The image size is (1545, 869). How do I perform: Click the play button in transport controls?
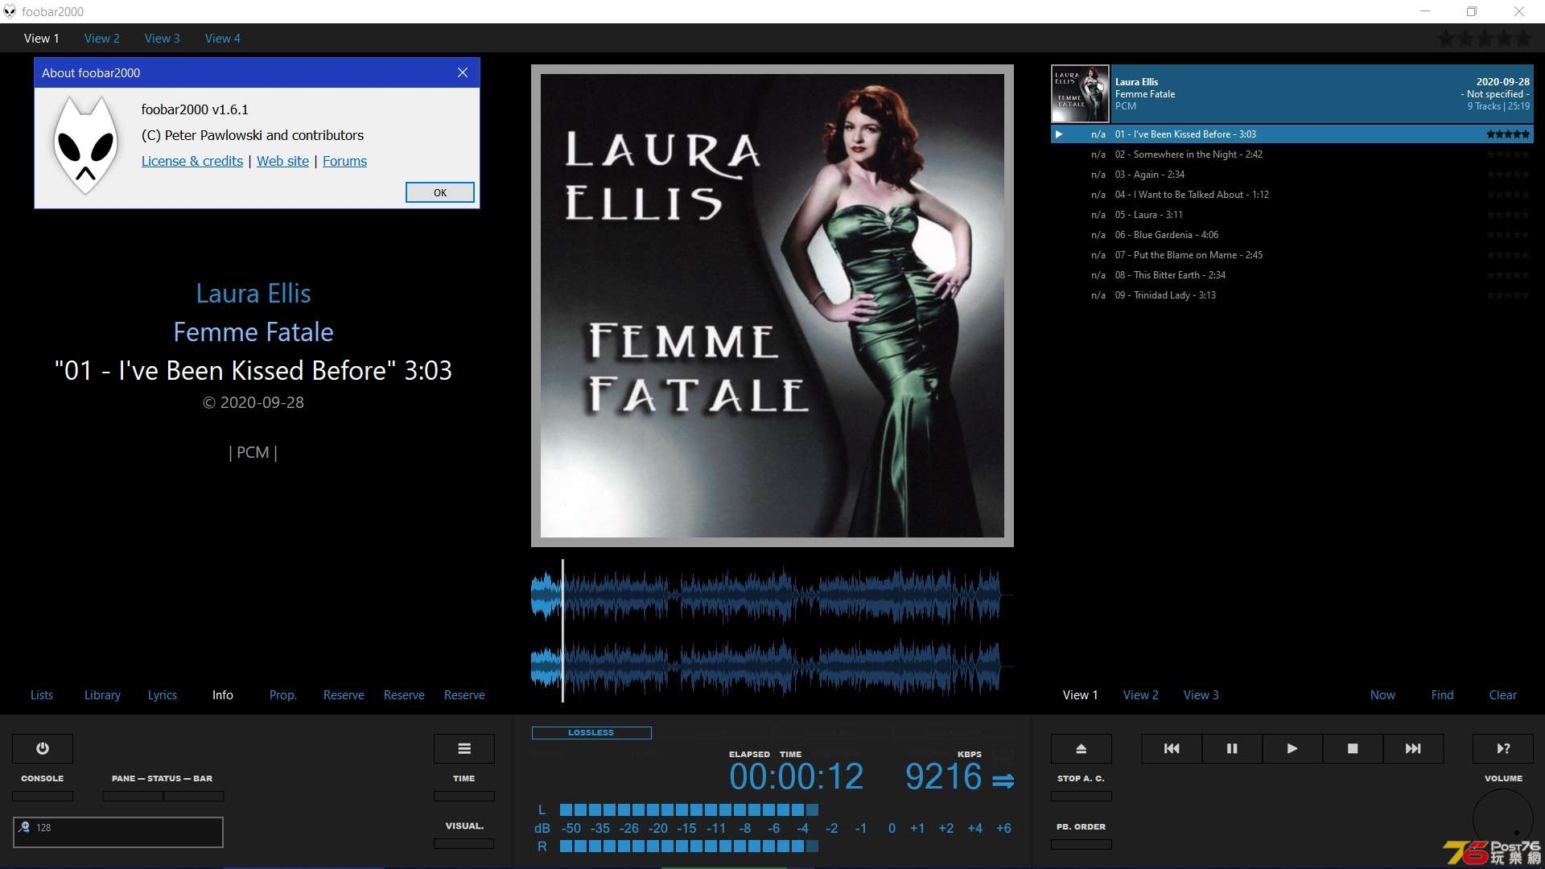click(x=1292, y=748)
